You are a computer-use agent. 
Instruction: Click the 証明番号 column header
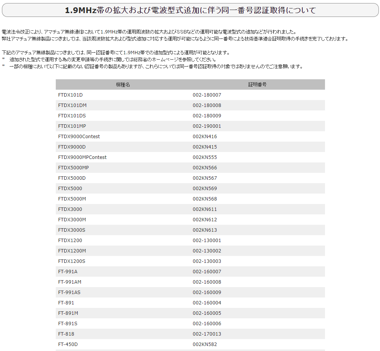click(x=257, y=85)
